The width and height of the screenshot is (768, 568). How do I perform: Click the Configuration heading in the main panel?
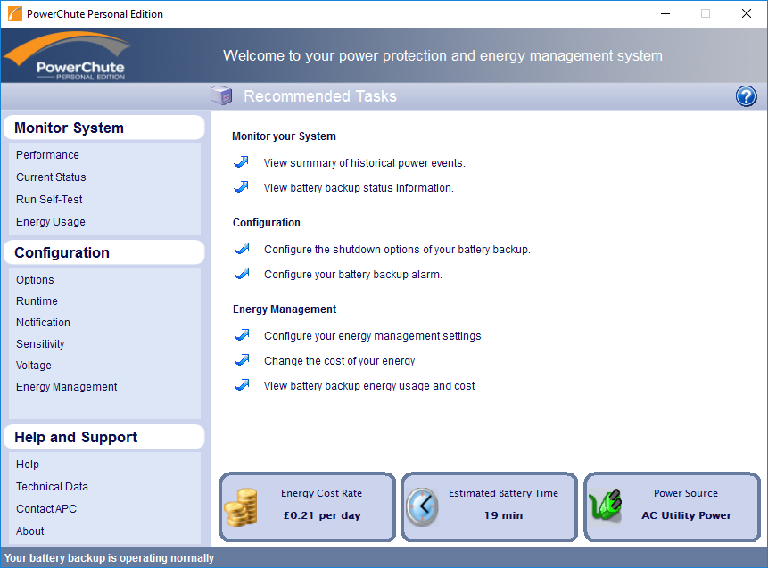[x=267, y=223]
